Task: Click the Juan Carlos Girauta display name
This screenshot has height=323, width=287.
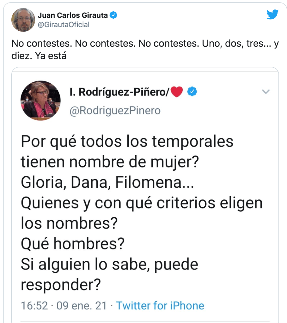Action: point(73,15)
